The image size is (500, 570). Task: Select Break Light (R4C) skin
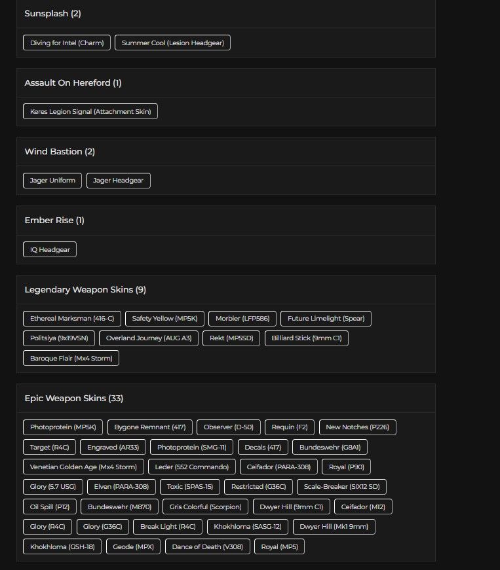(x=168, y=526)
